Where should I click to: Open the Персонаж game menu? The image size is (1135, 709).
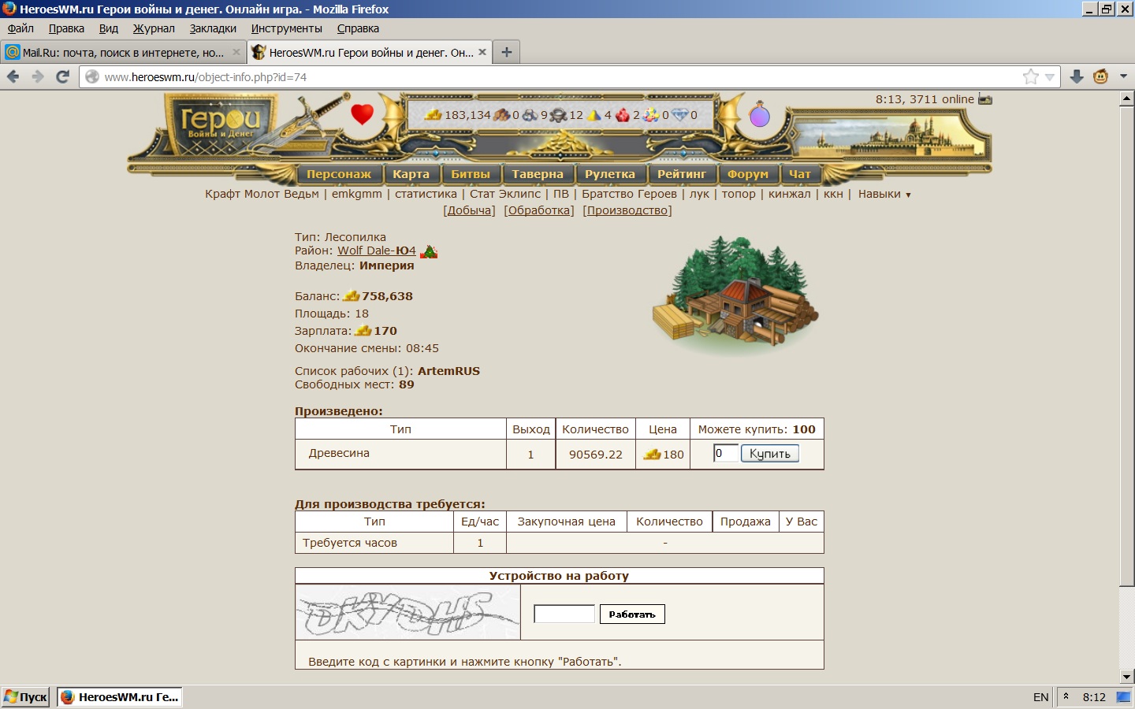[x=339, y=174]
